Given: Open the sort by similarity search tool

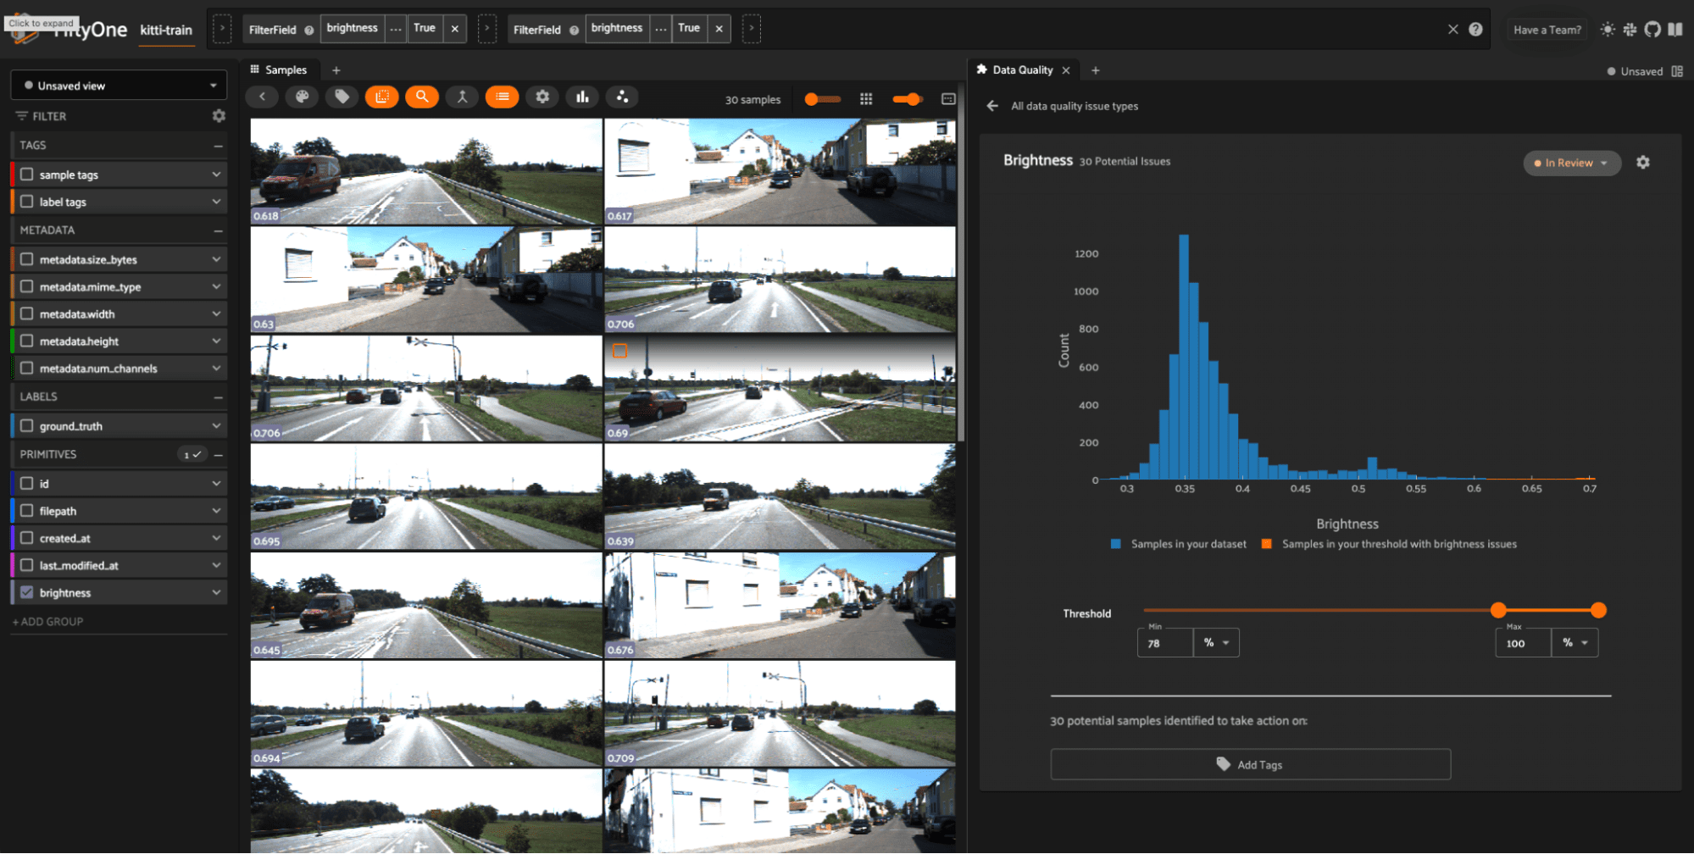Looking at the screenshot, I should pyautogui.click(x=422, y=97).
